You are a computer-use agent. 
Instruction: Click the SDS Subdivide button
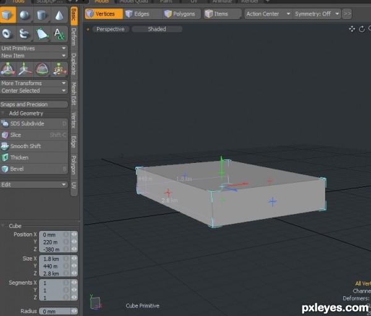pyautogui.click(x=34, y=123)
